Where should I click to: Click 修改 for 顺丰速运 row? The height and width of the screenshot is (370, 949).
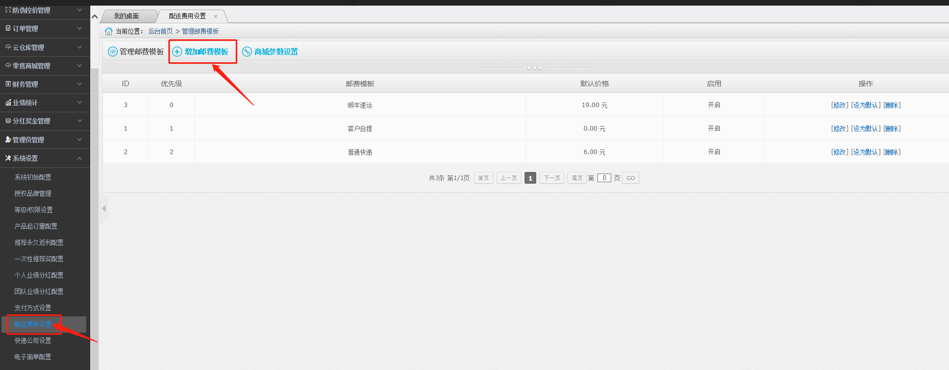[x=840, y=105]
